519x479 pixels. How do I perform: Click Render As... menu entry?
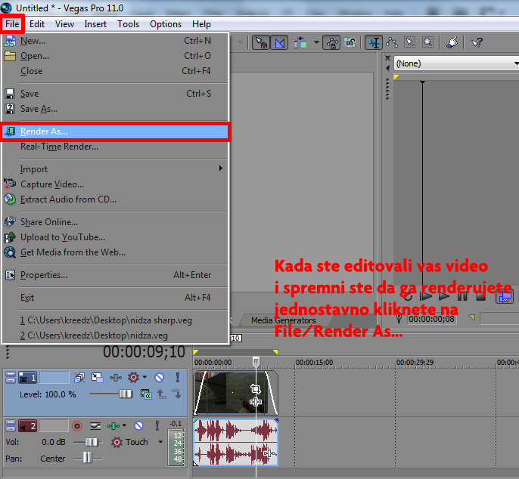tap(115, 131)
